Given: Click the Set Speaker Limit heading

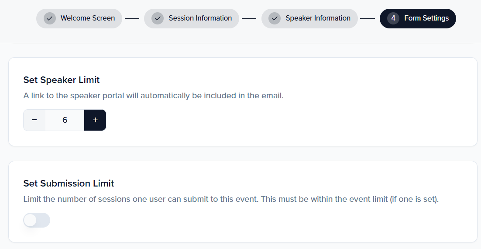Looking at the screenshot, I should click(x=62, y=80).
